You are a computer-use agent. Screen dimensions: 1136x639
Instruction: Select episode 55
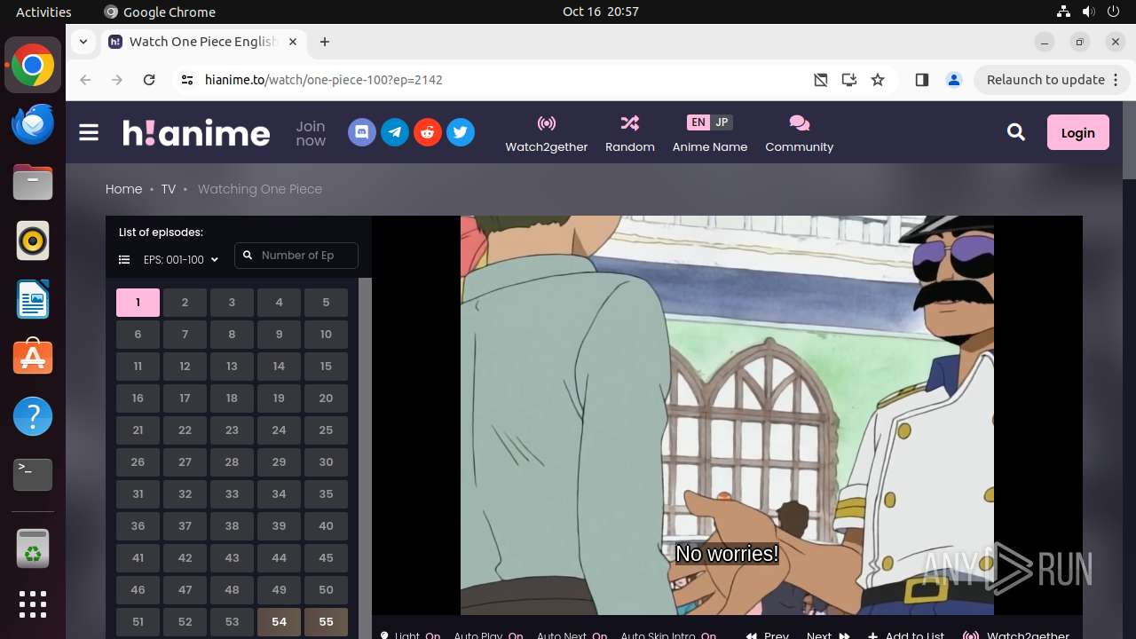[326, 622]
